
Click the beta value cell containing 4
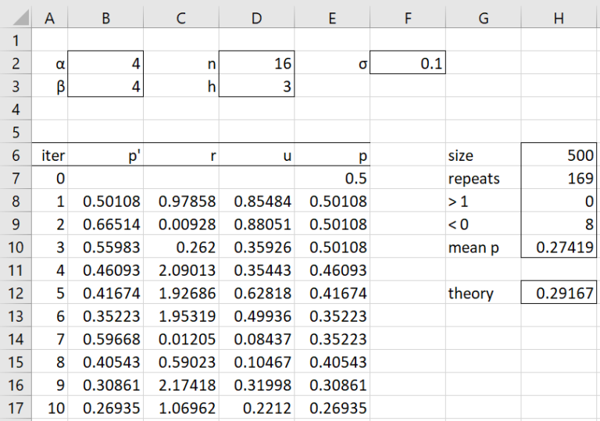[105, 86]
